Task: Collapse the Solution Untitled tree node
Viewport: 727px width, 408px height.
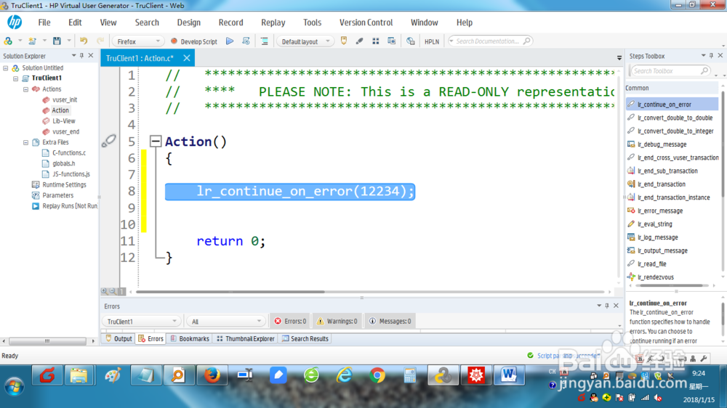Action: [x=6, y=68]
